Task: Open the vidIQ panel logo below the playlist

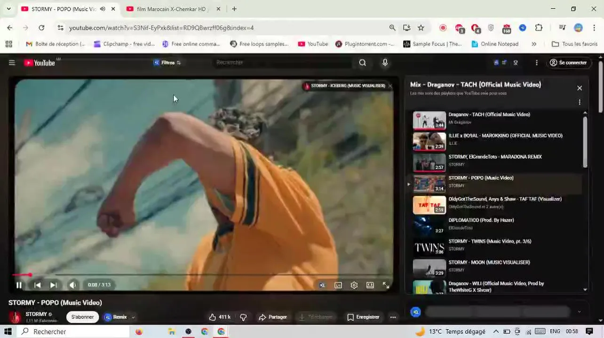Action: pyautogui.click(x=415, y=312)
